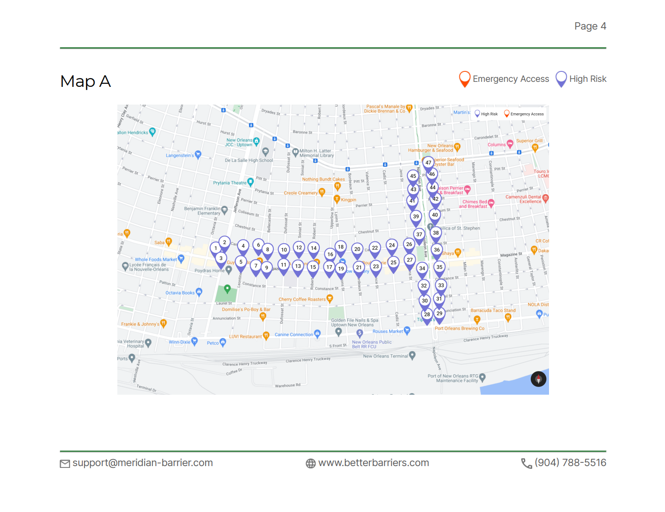Click high risk marker number 47
665x512 pixels.
(x=428, y=163)
